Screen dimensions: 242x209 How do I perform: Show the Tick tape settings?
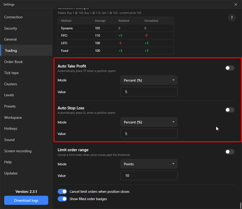tap(26, 73)
